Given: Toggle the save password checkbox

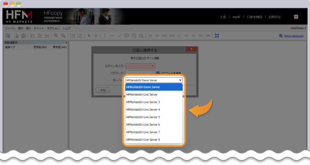Looking at the screenshot, I should 158,73.
